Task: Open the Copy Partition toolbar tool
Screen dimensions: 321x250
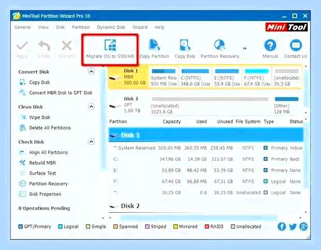Action: (x=154, y=49)
